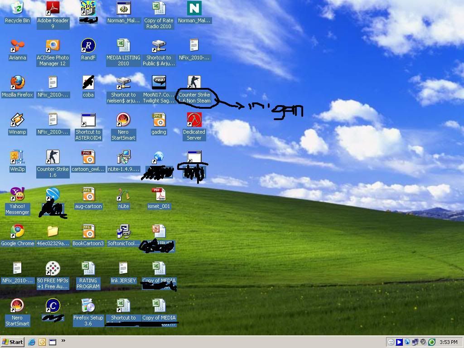Open the Start menu
464x348 pixels.
pyautogui.click(x=12, y=342)
